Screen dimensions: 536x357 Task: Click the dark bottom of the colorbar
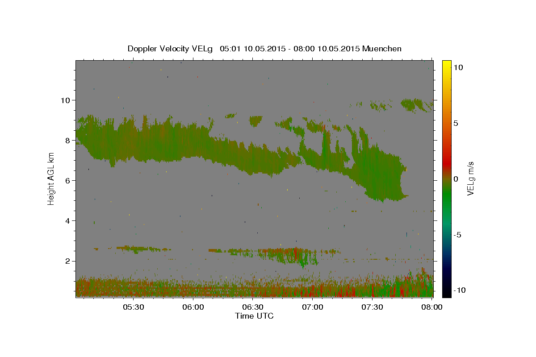coord(446,288)
